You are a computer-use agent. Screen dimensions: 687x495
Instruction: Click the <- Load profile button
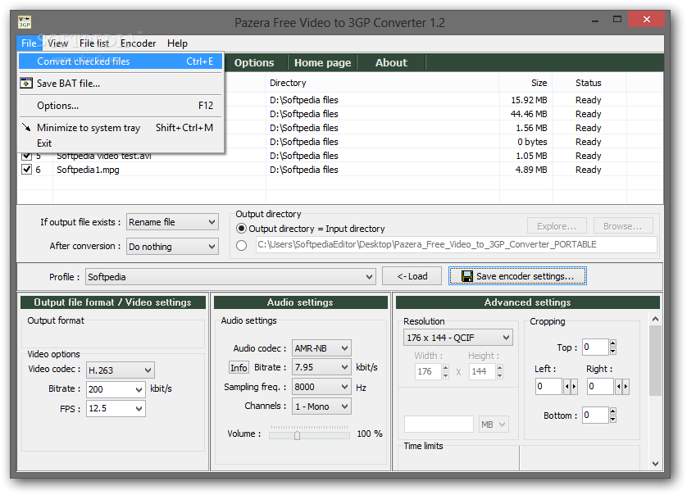[x=412, y=276]
